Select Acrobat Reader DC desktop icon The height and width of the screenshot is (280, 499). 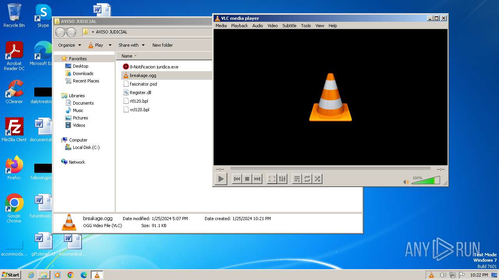14,56
